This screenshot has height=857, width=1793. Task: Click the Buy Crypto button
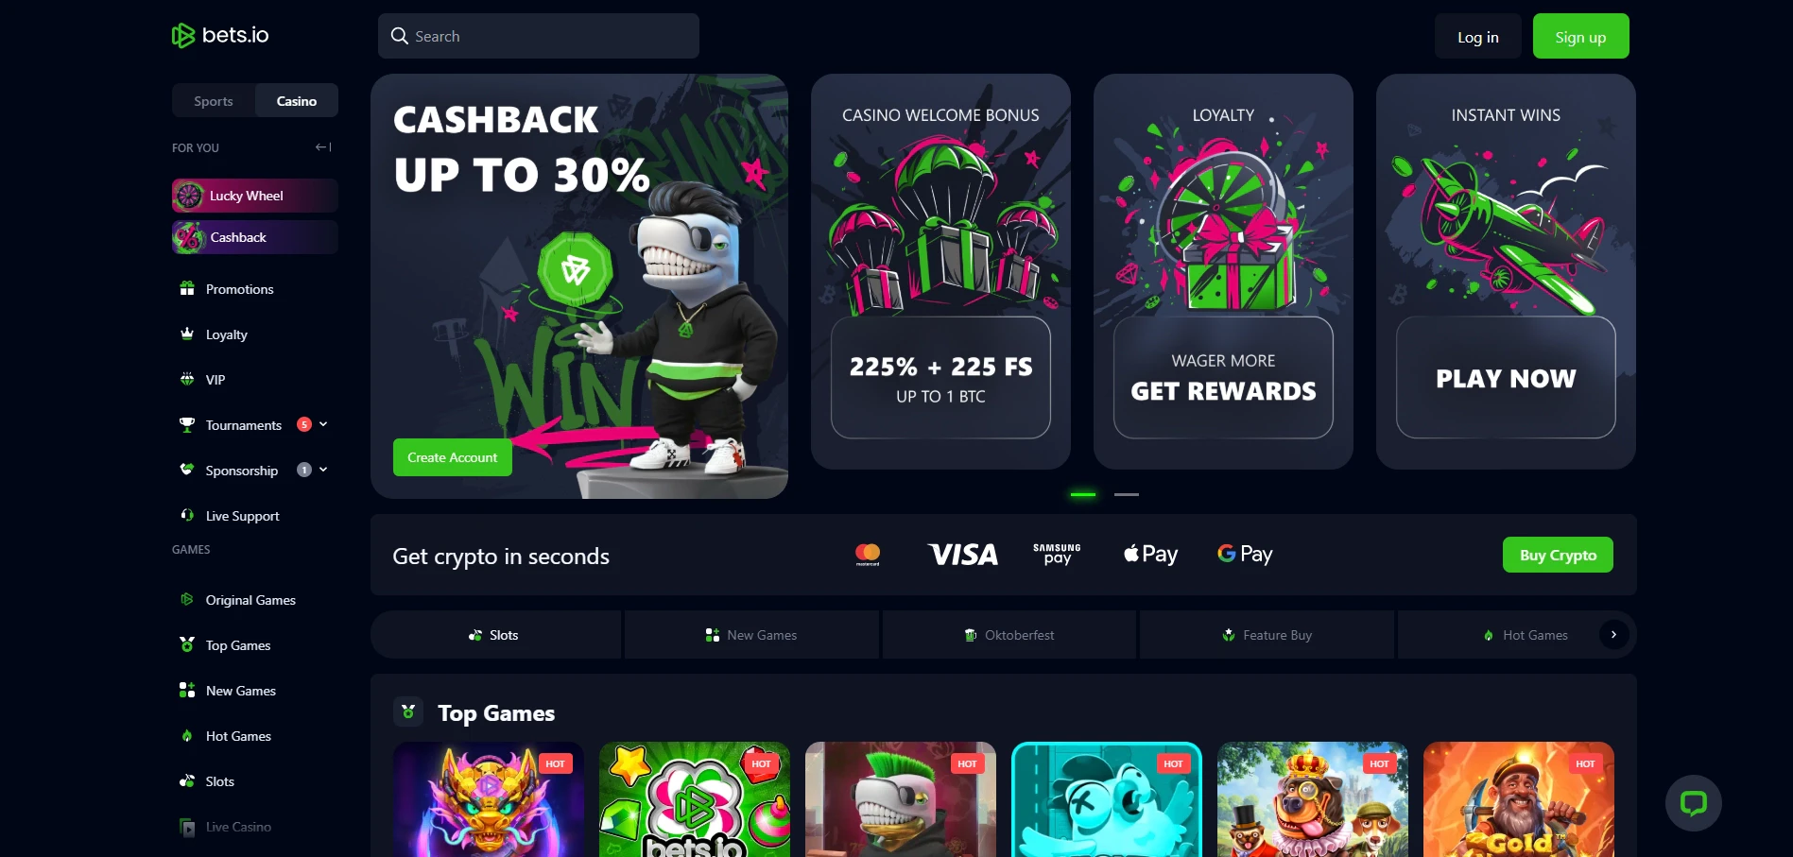point(1558,555)
